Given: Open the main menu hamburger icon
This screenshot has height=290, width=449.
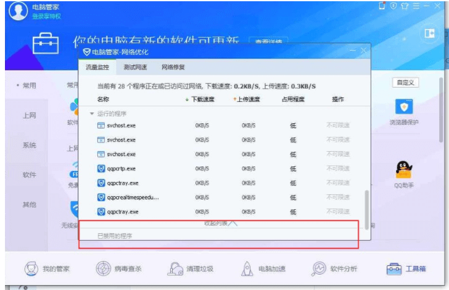Looking at the screenshot, I should 416,6.
